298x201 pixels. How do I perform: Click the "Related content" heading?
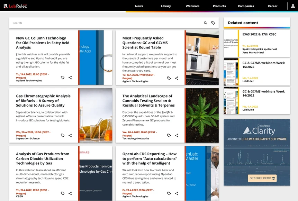[x=243, y=23]
